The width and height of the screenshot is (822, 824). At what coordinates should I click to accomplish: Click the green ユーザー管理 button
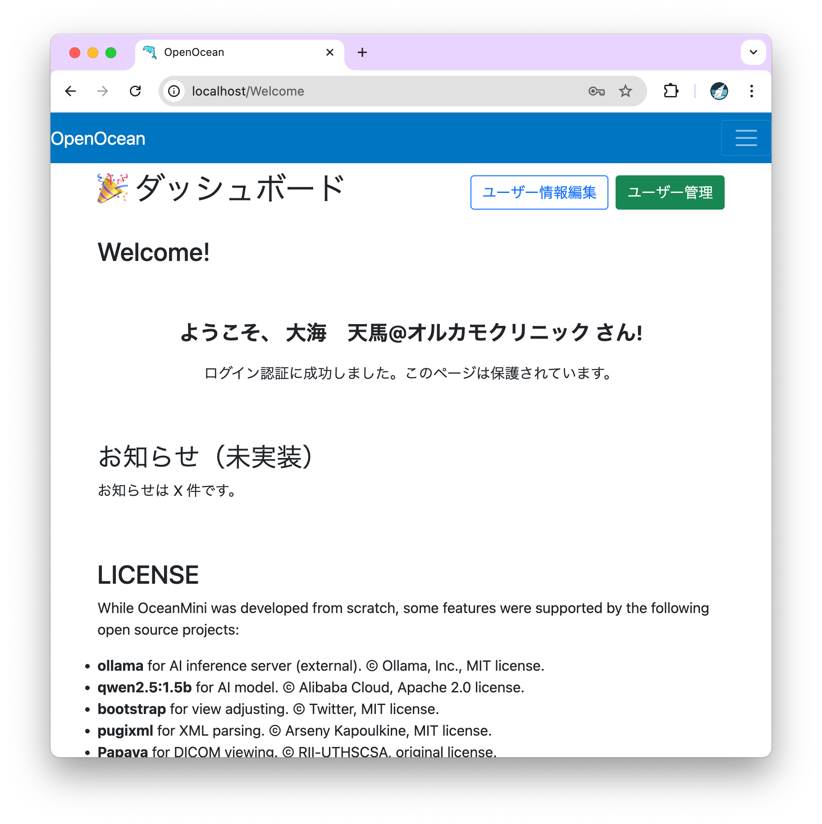(670, 192)
